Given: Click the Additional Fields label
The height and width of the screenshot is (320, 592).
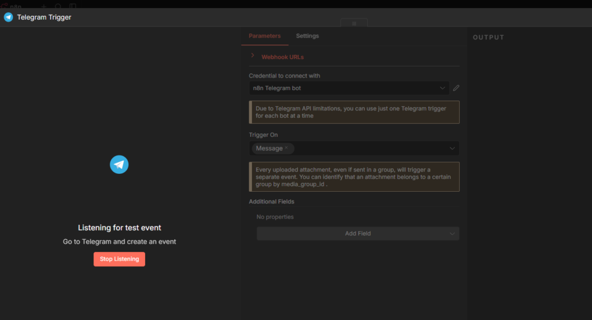Looking at the screenshot, I should click(272, 202).
